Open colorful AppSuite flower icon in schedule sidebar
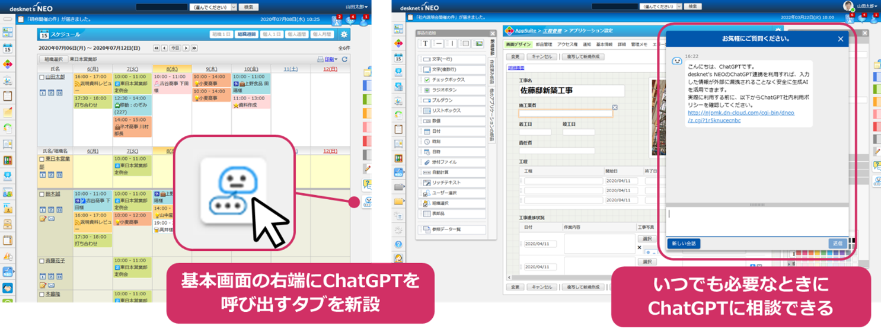This screenshot has width=881, height=332. (8, 65)
